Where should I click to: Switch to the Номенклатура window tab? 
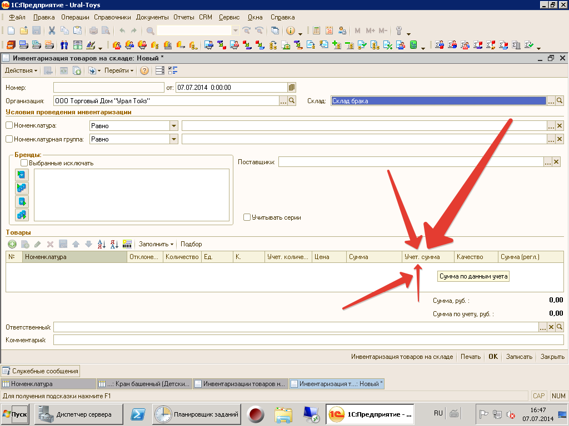pyautogui.click(x=48, y=384)
